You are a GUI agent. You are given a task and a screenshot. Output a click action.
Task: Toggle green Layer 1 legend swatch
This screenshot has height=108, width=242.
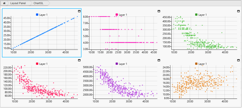196,15
